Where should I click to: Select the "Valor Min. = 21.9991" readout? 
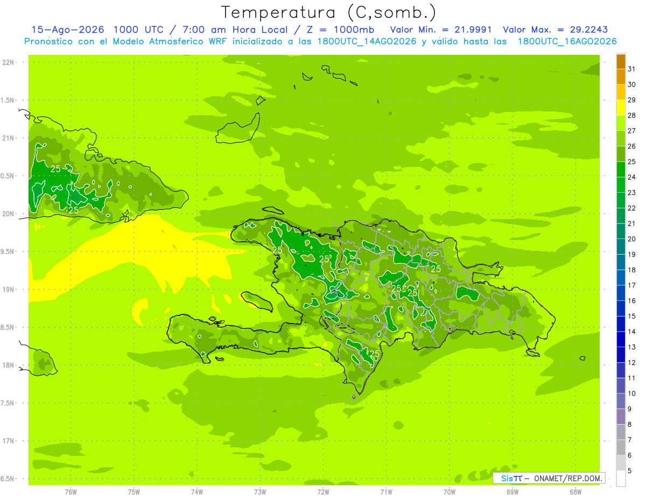click(441, 30)
